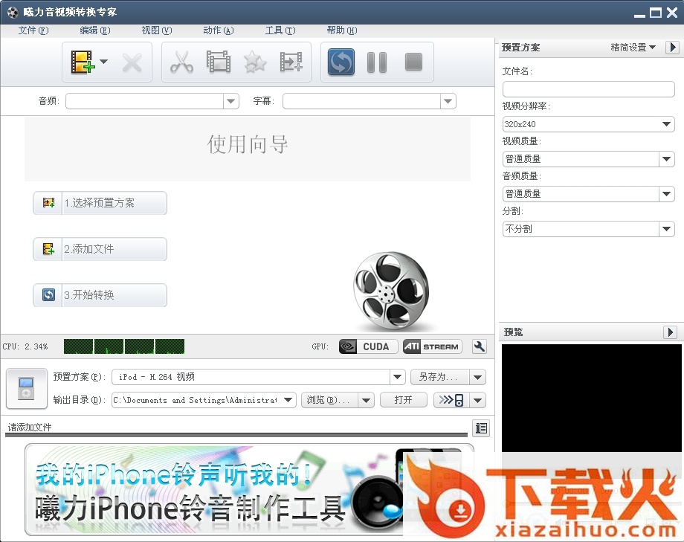Click the 浏览 browse button
The image size is (684, 542).
click(x=330, y=400)
